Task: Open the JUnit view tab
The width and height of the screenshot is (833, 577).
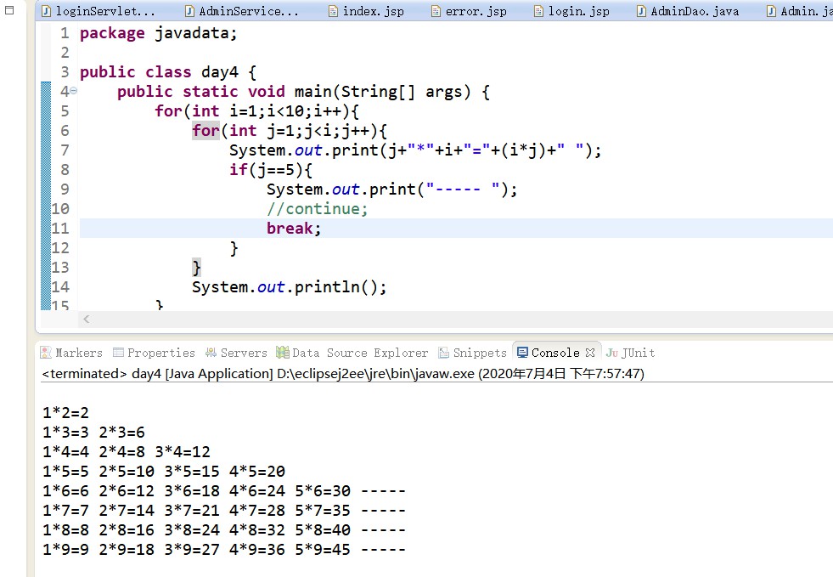Action: pos(631,353)
